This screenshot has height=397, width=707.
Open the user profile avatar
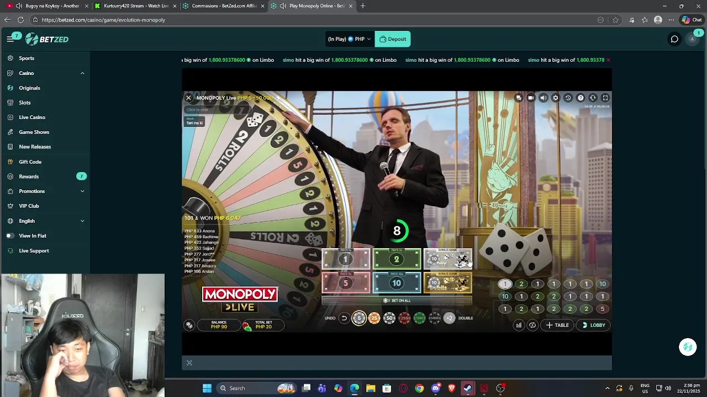(693, 39)
